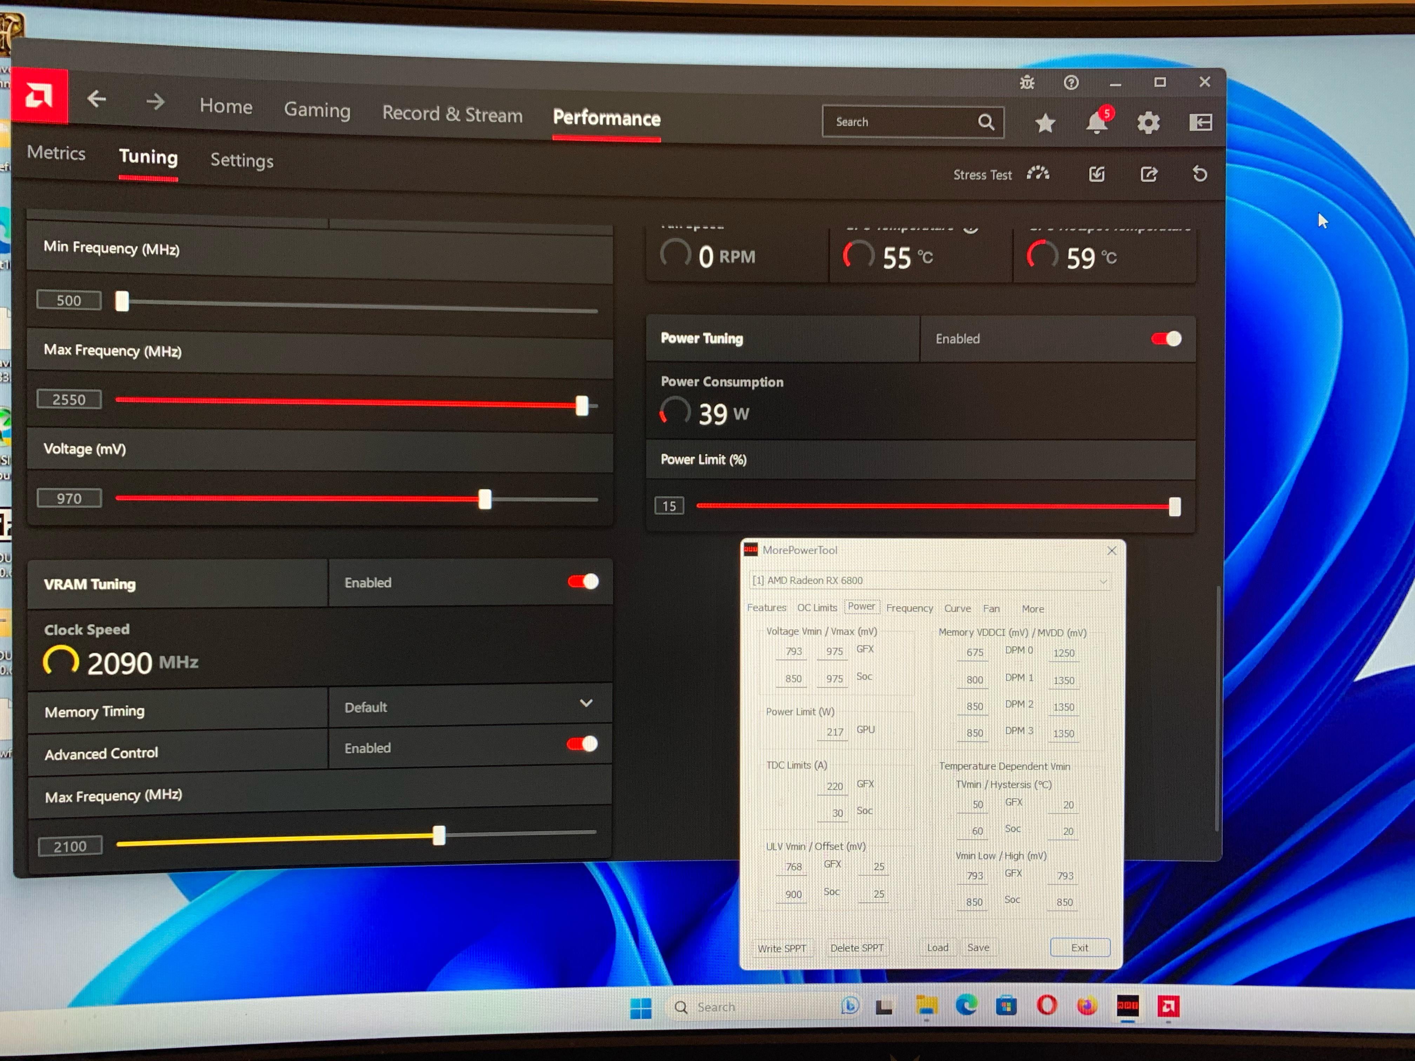Image resolution: width=1415 pixels, height=1061 pixels.
Task: Click the Voltage 970 value field
Action: [x=69, y=498]
